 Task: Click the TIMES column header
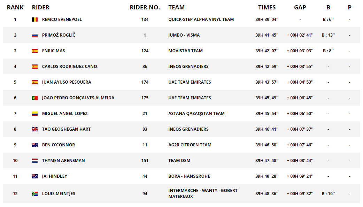267,7
